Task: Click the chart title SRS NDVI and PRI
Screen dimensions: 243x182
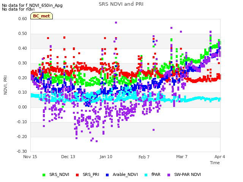Action: point(121,4)
